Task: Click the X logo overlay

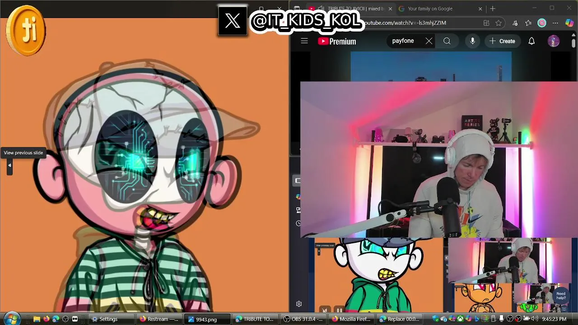Action: (233, 21)
